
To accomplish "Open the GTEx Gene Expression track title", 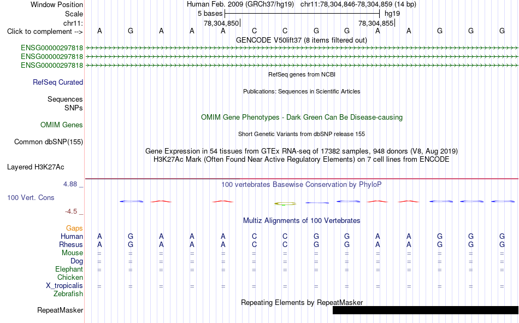I will (302, 151).
